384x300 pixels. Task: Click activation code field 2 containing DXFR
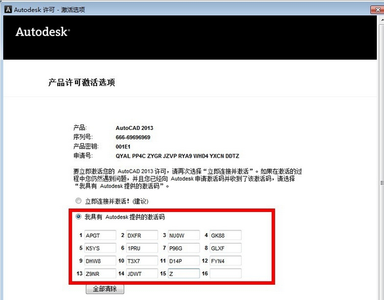click(x=142, y=236)
